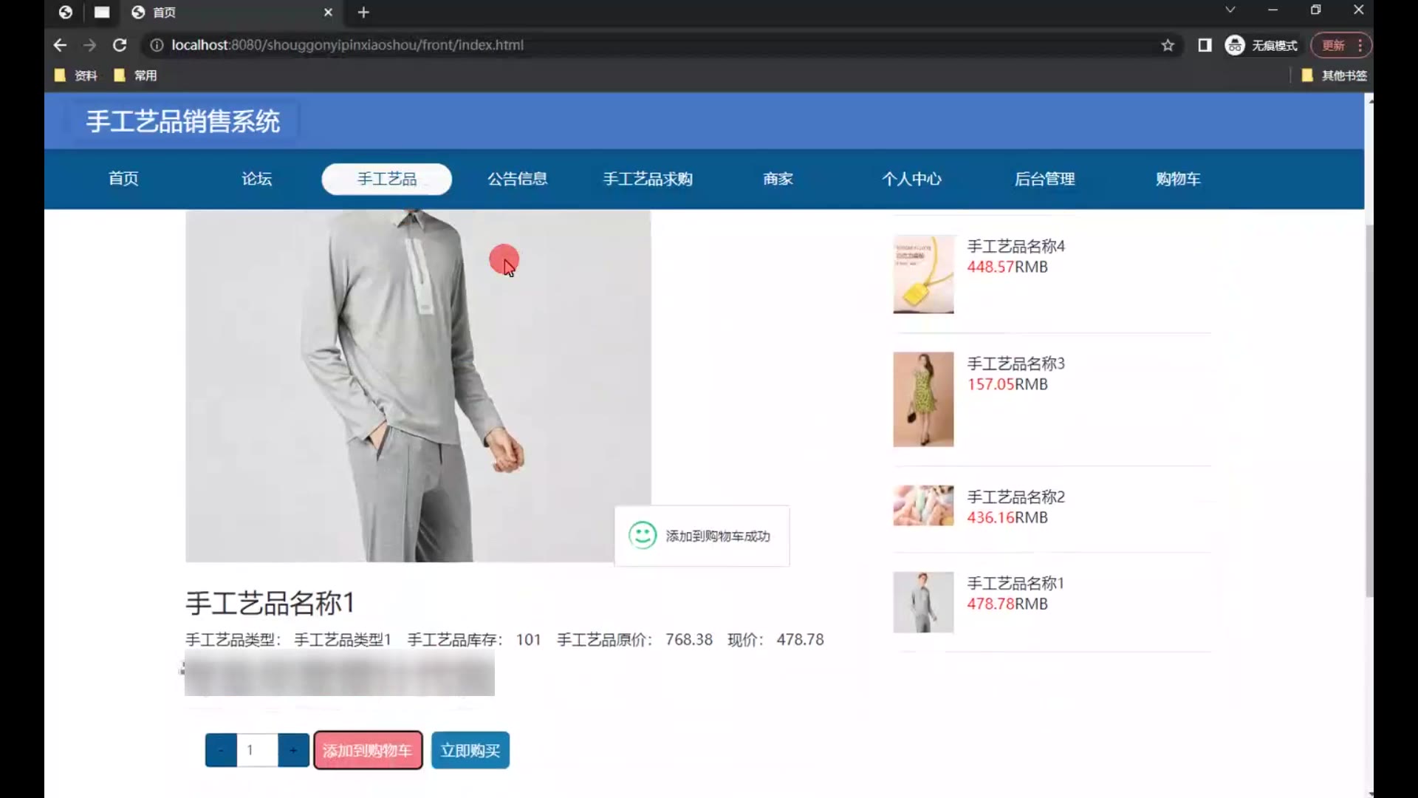Open the browser side panel icon
The image size is (1418, 798).
pos(1205,45)
